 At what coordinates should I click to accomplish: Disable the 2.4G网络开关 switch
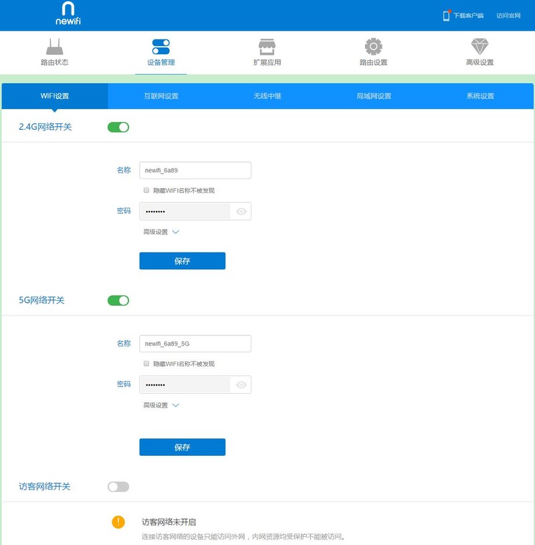point(118,126)
